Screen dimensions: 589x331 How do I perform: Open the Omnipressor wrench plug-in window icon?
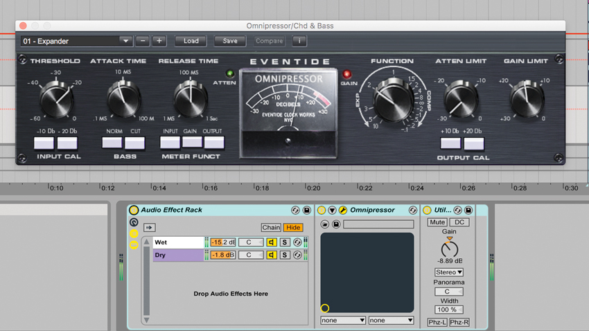342,210
